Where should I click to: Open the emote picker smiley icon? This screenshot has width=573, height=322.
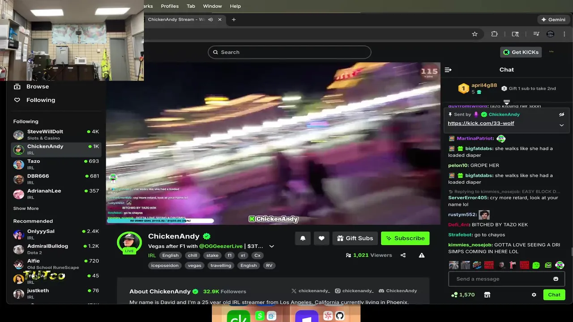[556, 279]
